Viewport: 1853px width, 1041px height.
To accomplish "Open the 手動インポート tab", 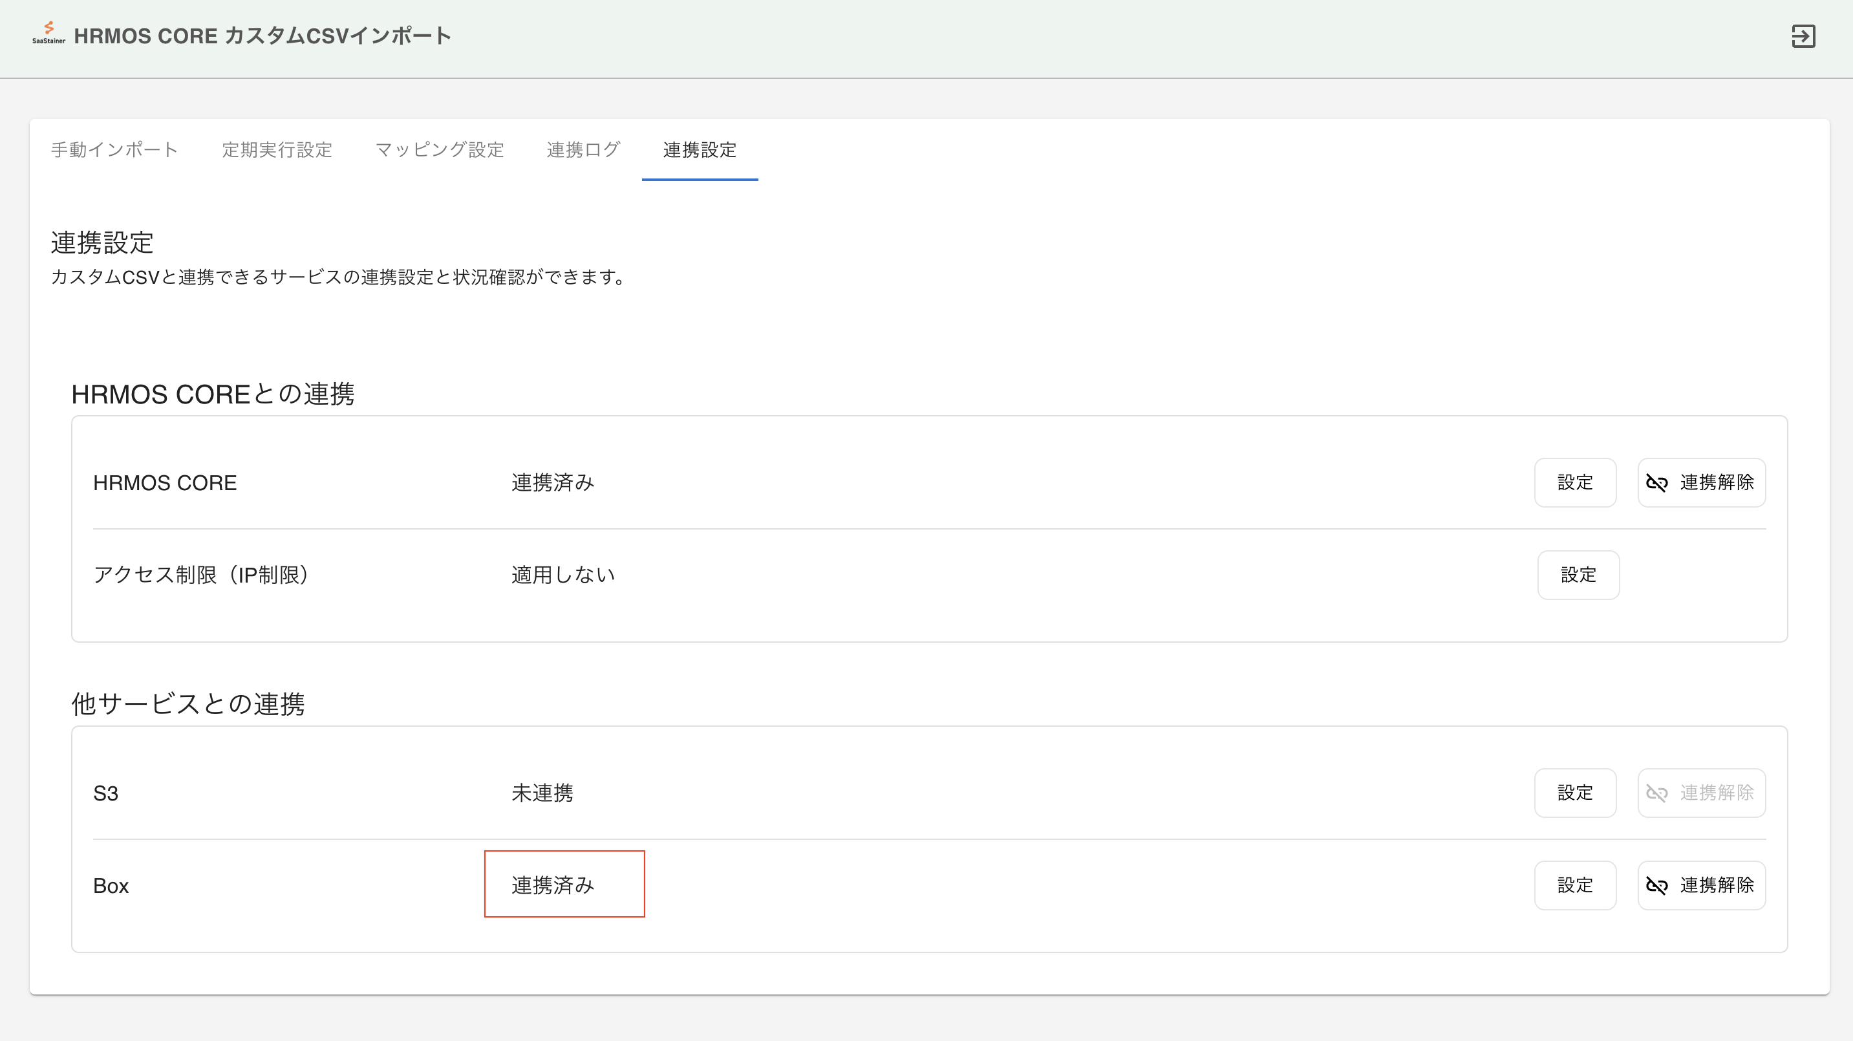I will 114,149.
